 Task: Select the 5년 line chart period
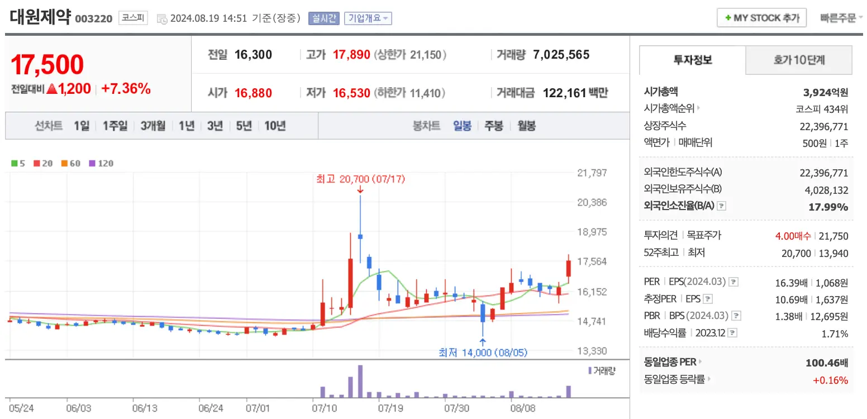coord(244,126)
